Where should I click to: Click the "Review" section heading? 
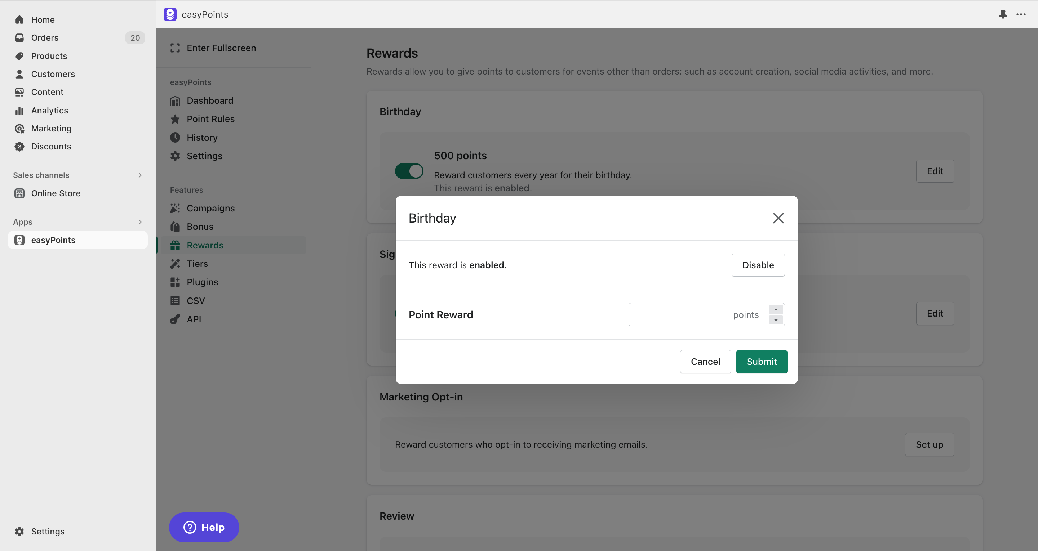(x=396, y=516)
